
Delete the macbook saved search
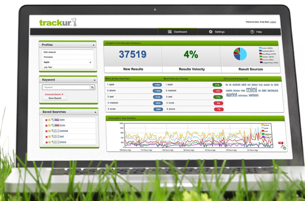tap(46, 131)
